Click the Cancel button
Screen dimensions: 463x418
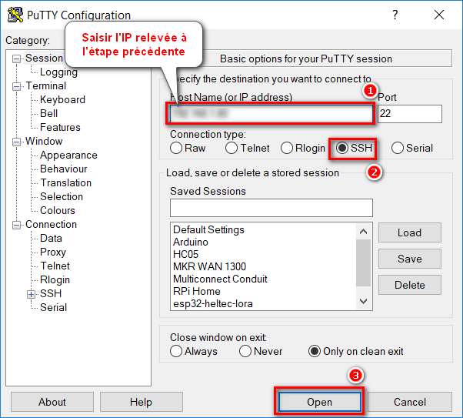coord(410,402)
